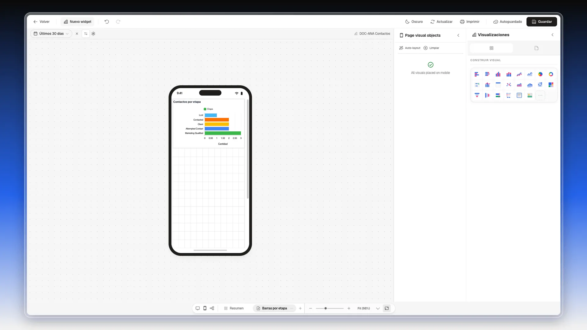Switch to the desktop layout view
The image size is (587, 330).
pos(198,308)
